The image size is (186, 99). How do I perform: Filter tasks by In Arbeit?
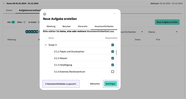[x=34, y=22]
